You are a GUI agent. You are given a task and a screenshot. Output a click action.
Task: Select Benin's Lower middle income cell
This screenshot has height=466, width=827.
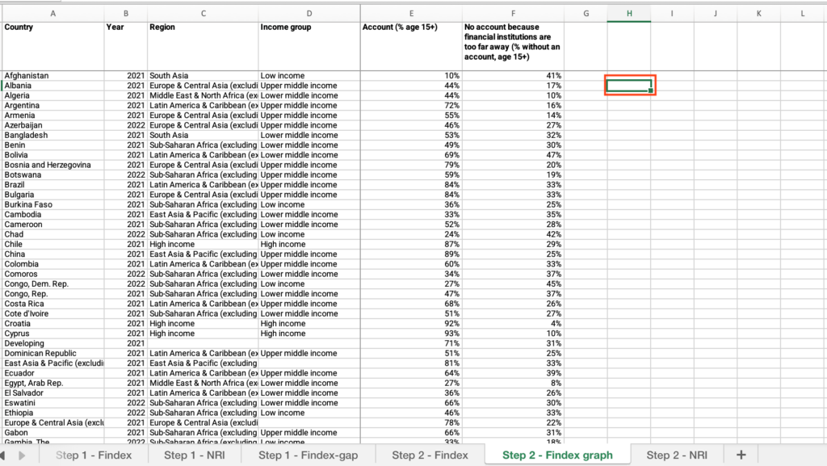click(x=309, y=145)
